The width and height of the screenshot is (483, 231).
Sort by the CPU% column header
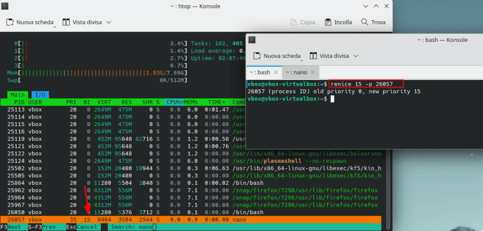(172, 102)
